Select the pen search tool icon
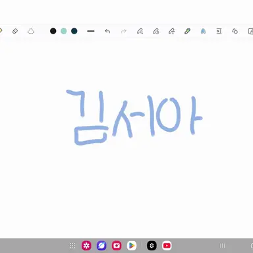This screenshot has width=253, height=253. pyautogui.click(x=140, y=31)
